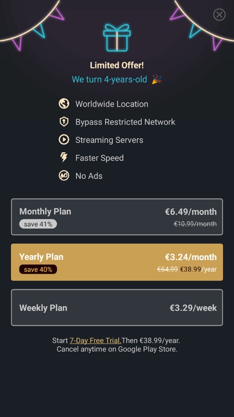Click the save 41% badge
The width and height of the screenshot is (234, 417).
coord(38,224)
